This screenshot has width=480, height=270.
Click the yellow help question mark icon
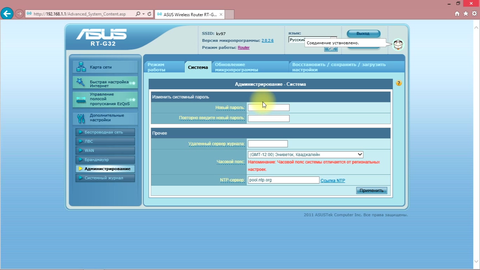pos(399,83)
